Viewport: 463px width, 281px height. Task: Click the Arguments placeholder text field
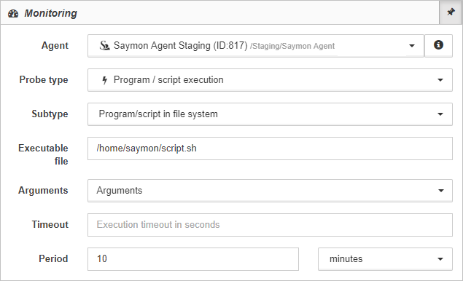click(x=270, y=191)
